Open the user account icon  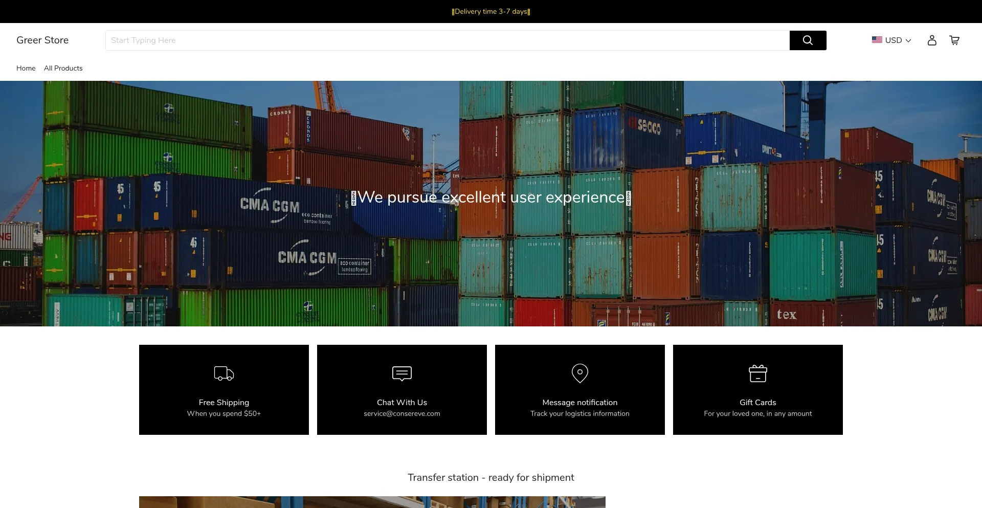pyautogui.click(x=932, y=40)
